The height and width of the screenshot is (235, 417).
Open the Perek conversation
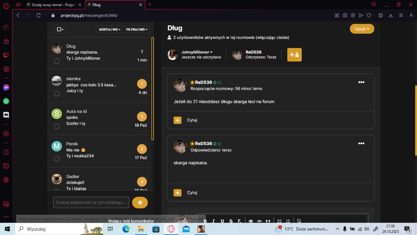pyautogui.click(x=99, y=151)
